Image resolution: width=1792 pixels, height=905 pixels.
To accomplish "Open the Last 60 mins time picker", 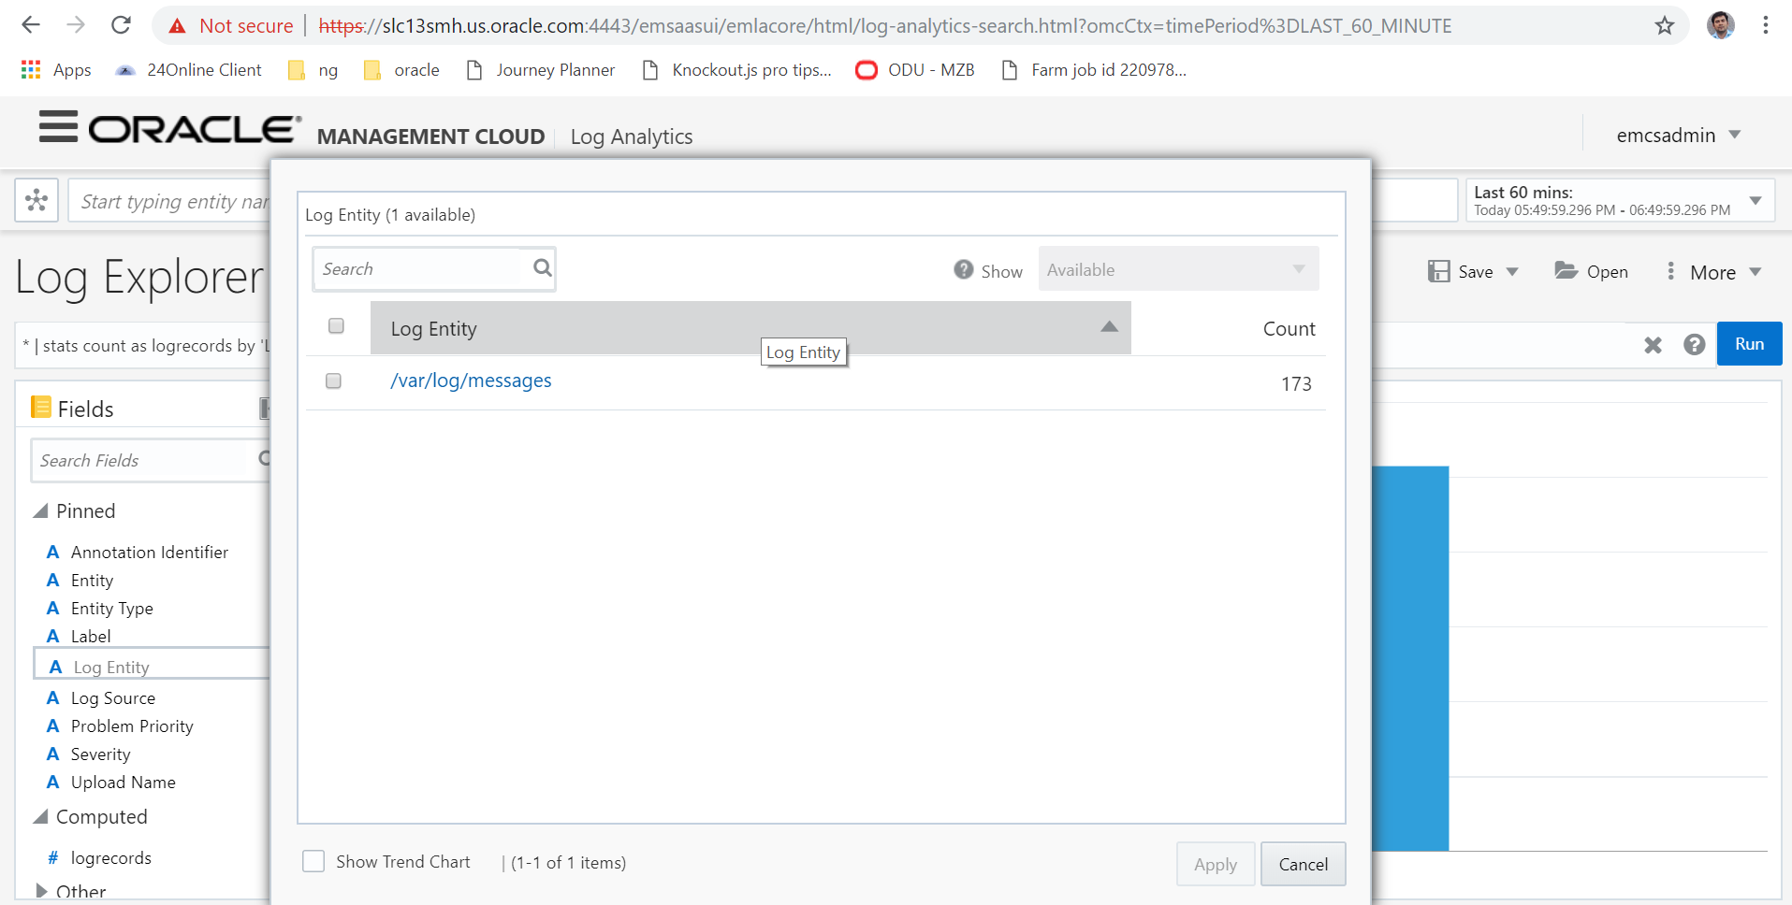I will pos(1620,200).
